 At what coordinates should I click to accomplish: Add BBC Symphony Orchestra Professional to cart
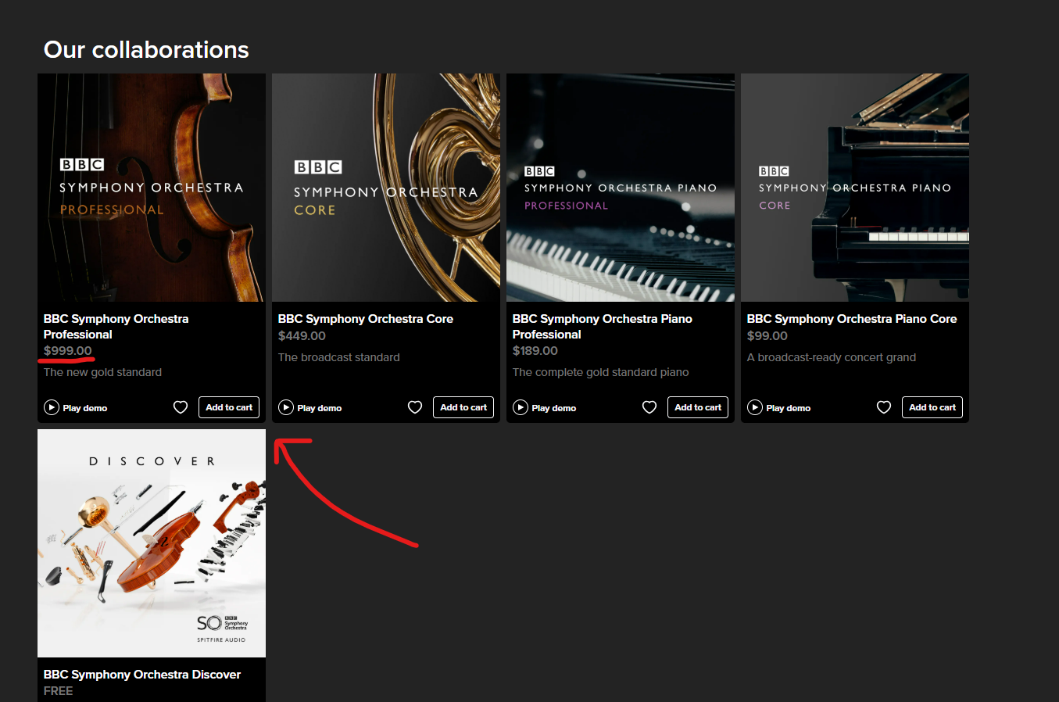[229, 407]
